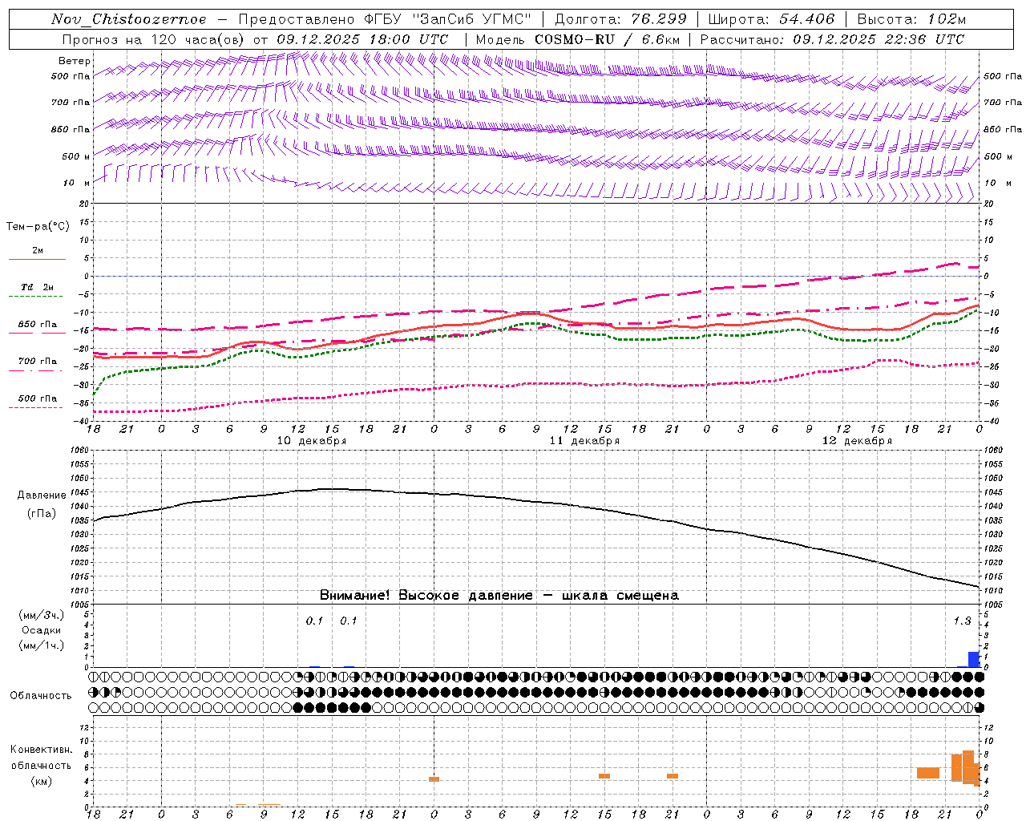The height and width of the screenshot is (821, 1026).
Task: Click the (гПа) pressure unit label
Action: (42, 513)
